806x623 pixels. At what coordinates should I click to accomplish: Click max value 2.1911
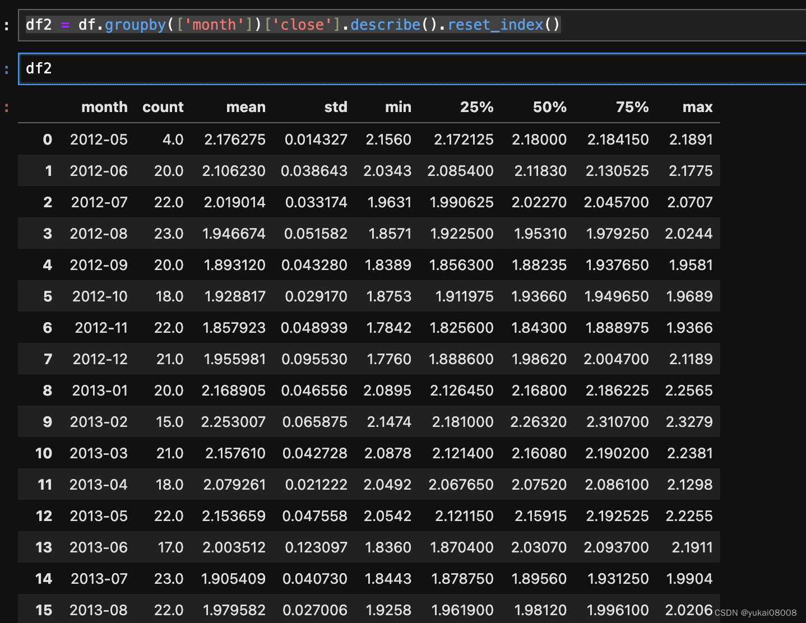coord(692,547)
